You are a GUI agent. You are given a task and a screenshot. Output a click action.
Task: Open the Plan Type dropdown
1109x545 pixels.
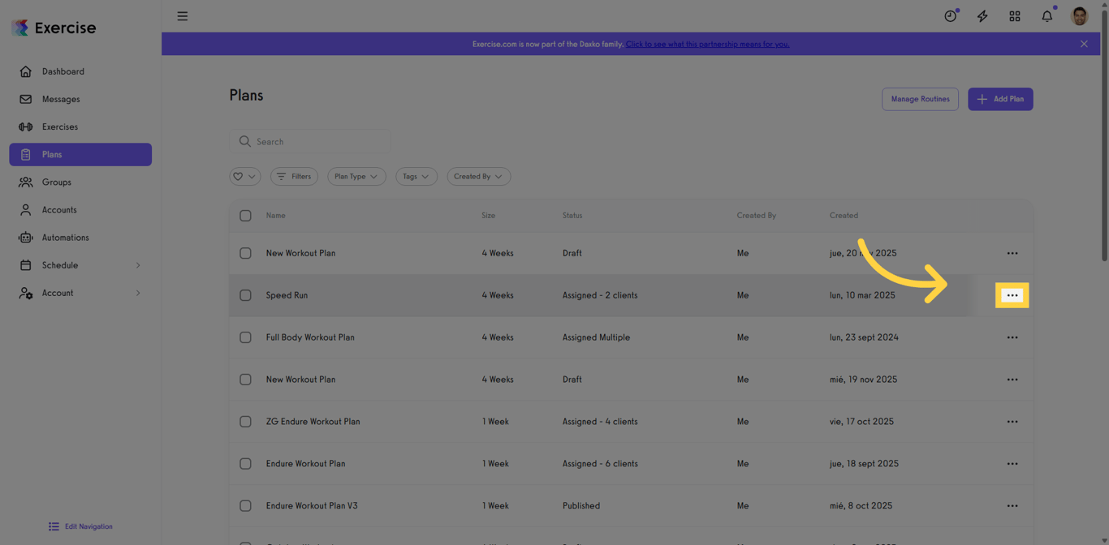tap(356, 176)
